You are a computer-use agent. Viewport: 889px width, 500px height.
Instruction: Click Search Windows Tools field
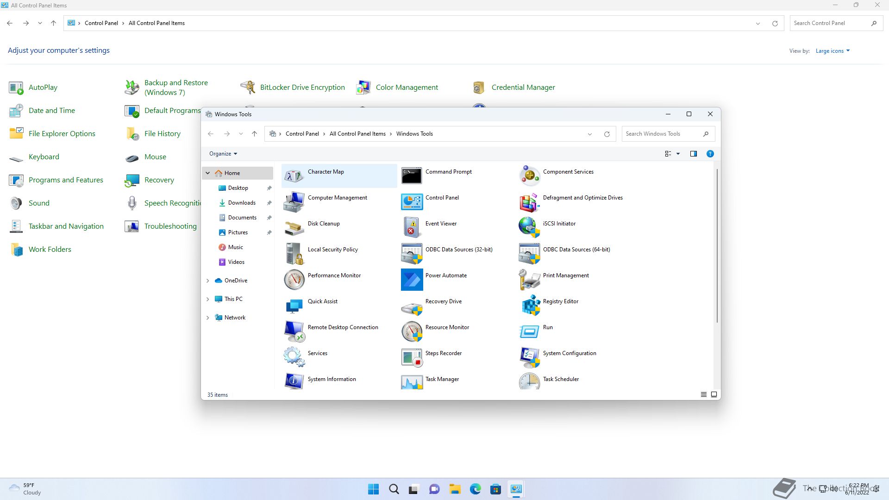pyautogui.click(x=668, y=134)
